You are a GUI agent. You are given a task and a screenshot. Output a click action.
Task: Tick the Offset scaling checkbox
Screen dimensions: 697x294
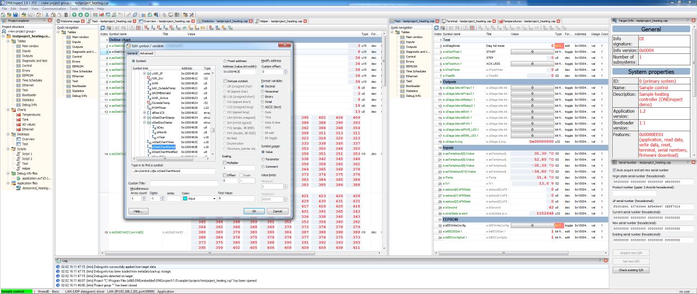click(x=224, y=175)
